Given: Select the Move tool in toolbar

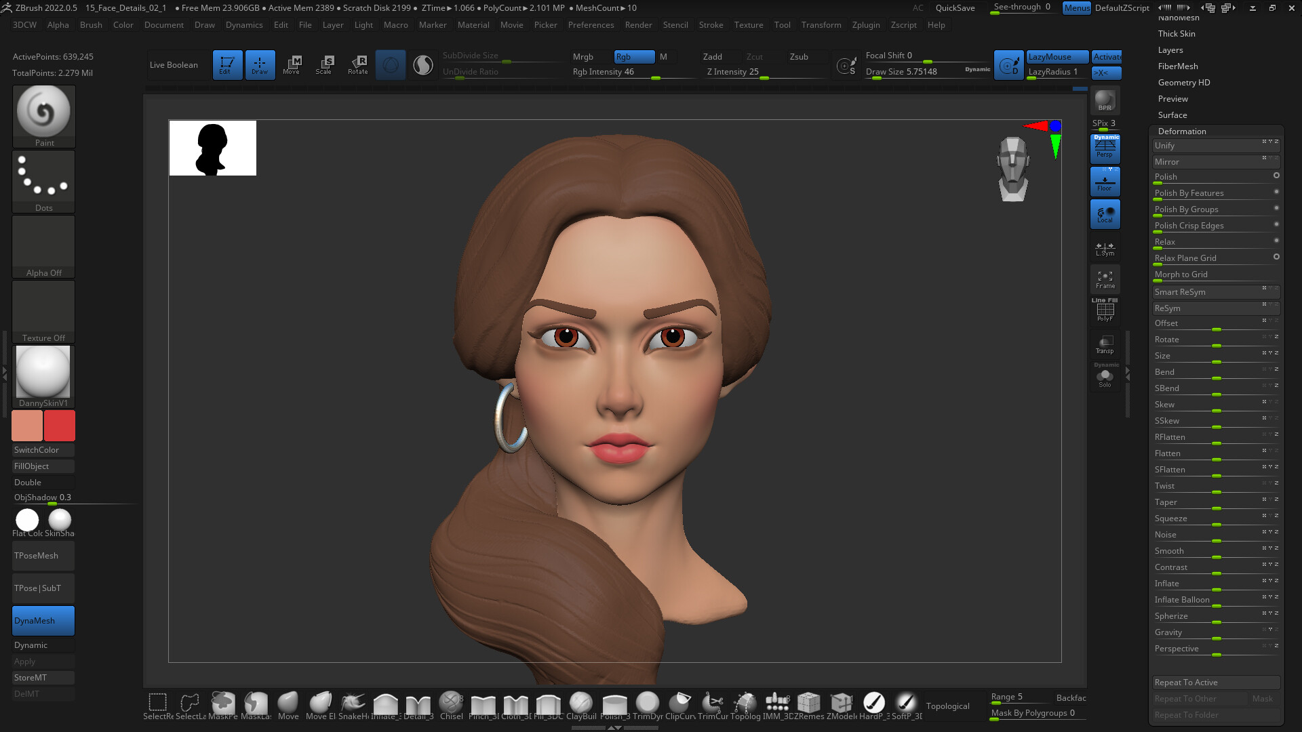Looking at the screenshot, I should tap(289, 704).
